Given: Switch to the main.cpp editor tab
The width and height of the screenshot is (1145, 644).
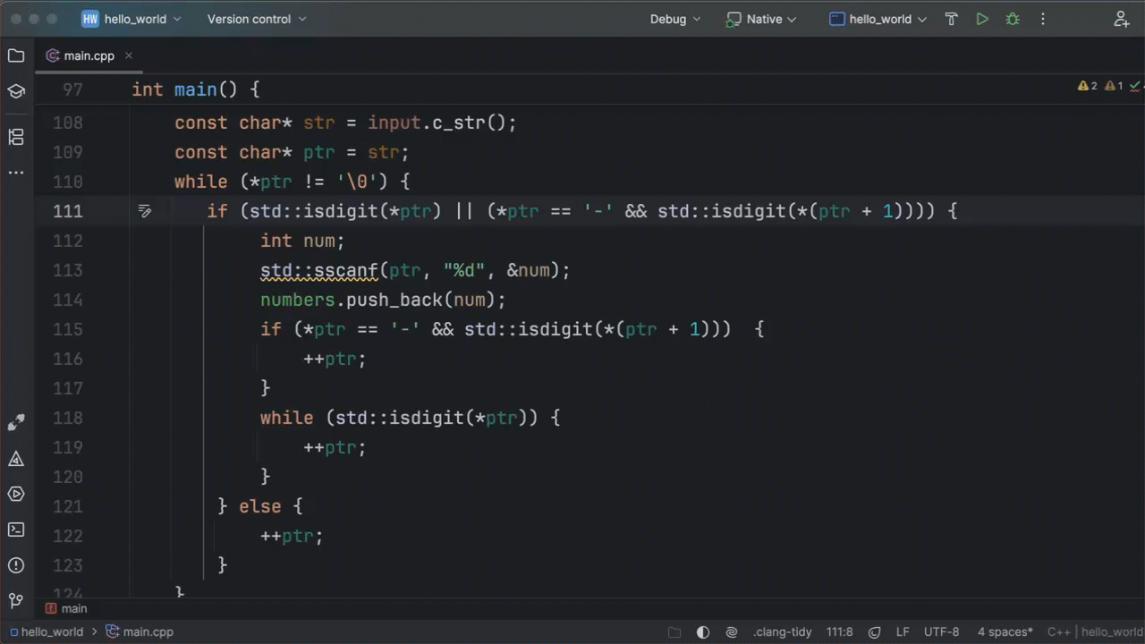Looking at the screenshot, I should coord(89,55).
